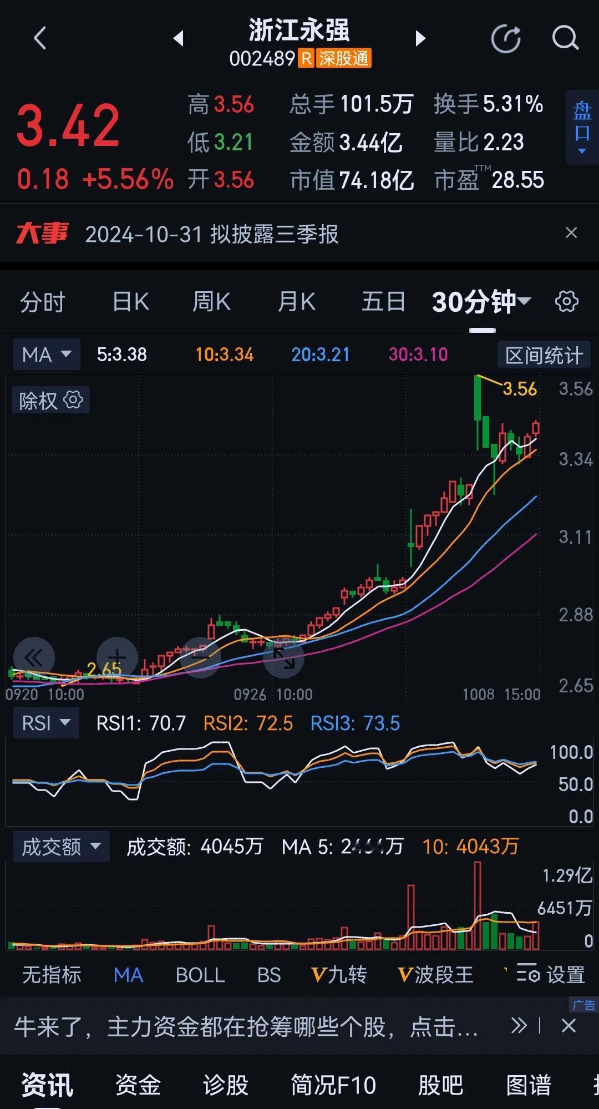599x1109 pixels.
Task: Select MA overlay indicator
Action: [128, 975]
